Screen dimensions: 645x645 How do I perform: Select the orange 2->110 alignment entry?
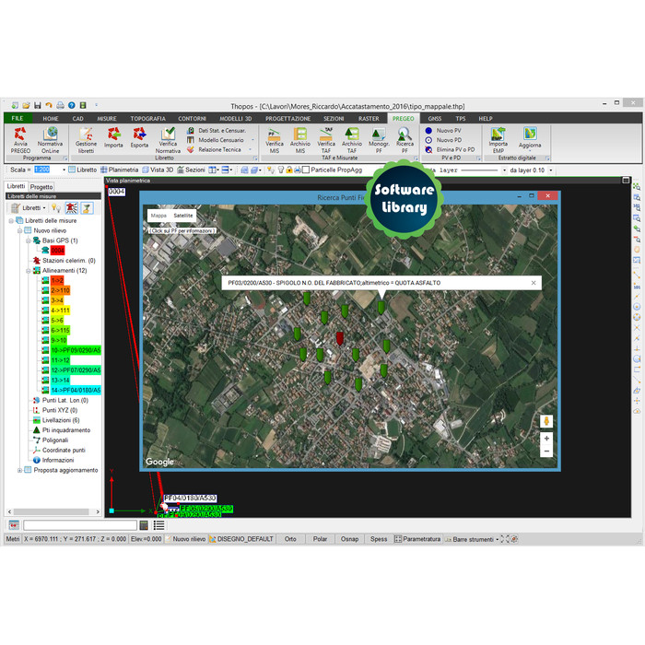tap(60, 290)
